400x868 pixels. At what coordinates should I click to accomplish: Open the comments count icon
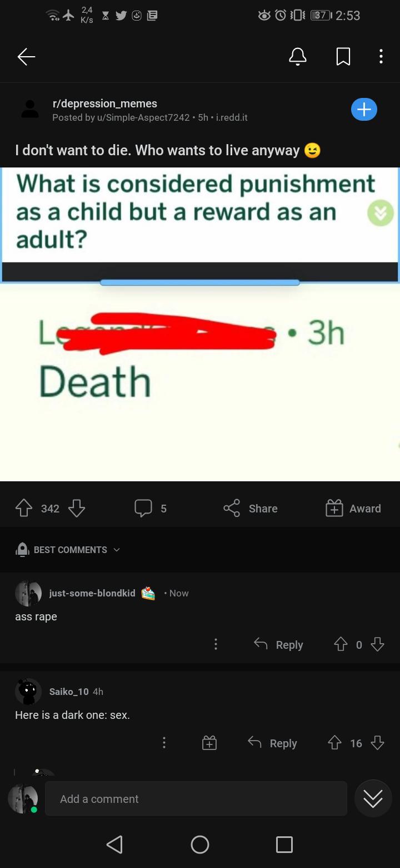tap(143, 508)
